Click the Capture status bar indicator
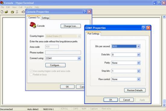This screenshot has height=111, width=166. (94, 109)
